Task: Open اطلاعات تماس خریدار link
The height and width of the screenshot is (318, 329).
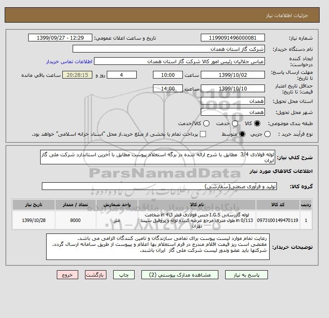Action: coord(69,61)
